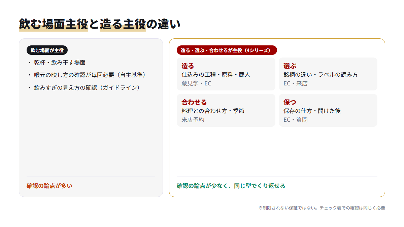Select the black badge 飲む場面が主役

(47, 50)
